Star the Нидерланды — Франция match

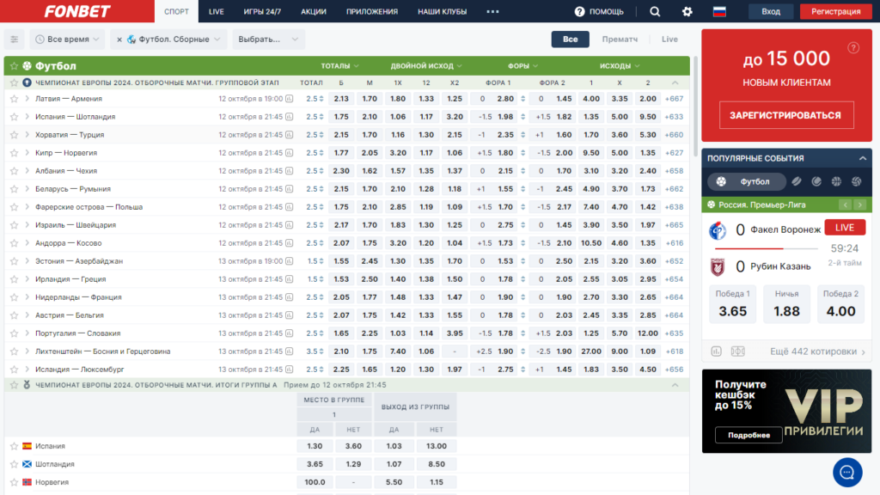14,296
